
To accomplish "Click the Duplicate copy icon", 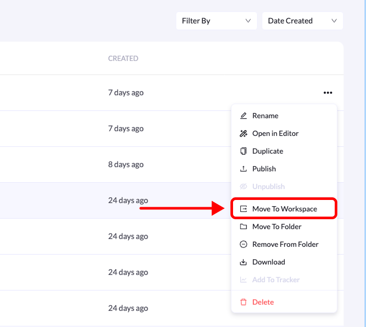I will pos(243,151).
